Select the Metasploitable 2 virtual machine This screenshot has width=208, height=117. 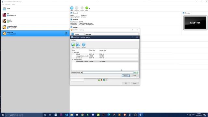[x=35, y=27]
